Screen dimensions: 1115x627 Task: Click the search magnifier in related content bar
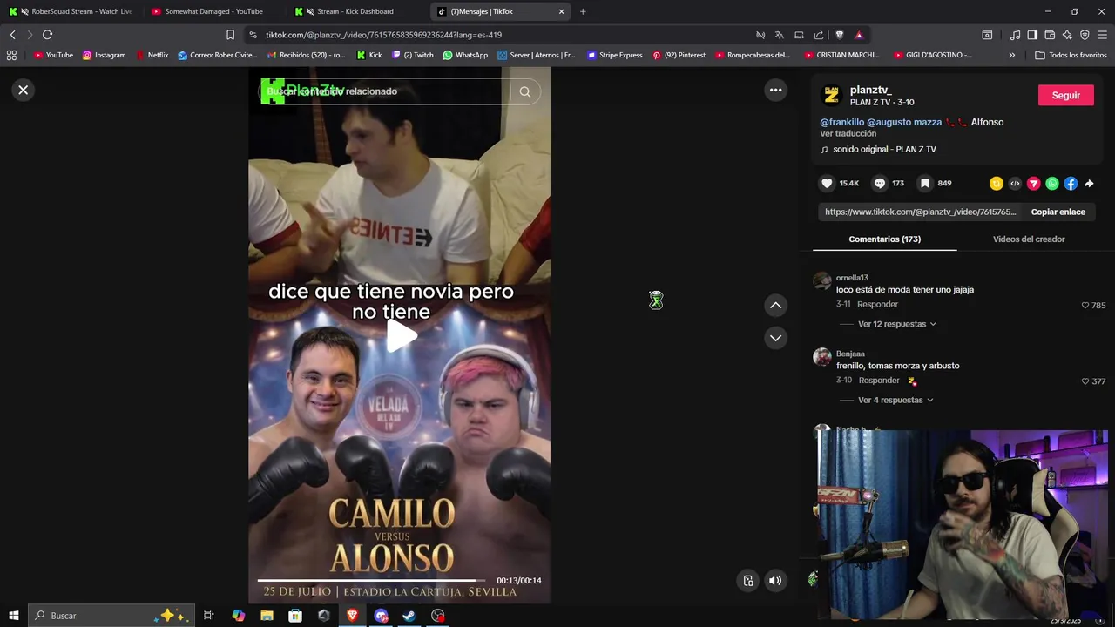[524, 91]
